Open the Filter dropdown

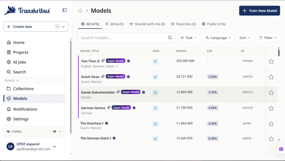click(x=268, y=38)
